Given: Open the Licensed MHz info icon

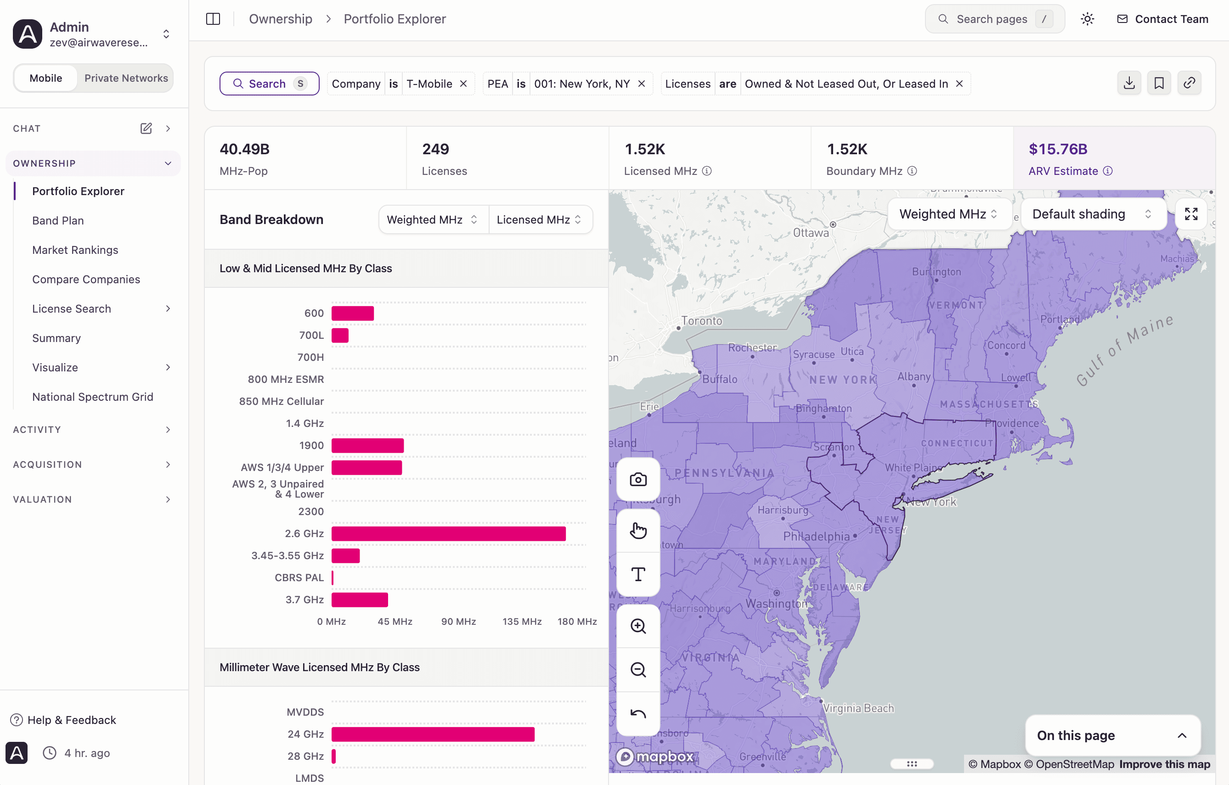Looking at the screenshot, I should click(707, 171).
